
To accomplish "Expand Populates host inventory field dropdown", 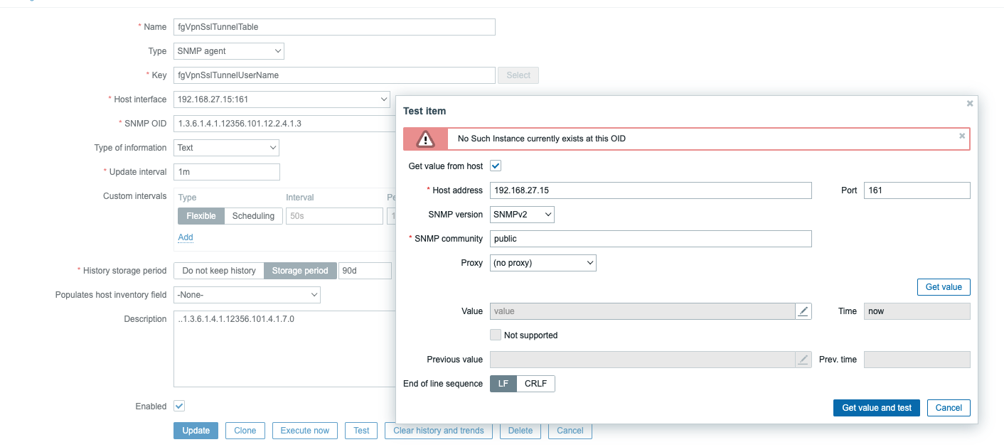I will [247, 295].
